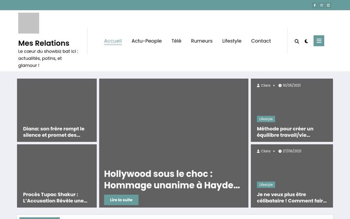Viewport: 350px width, 219px height.
Task: Click author Clara on the 27/06/2021 post
Action: pos(263,151)
